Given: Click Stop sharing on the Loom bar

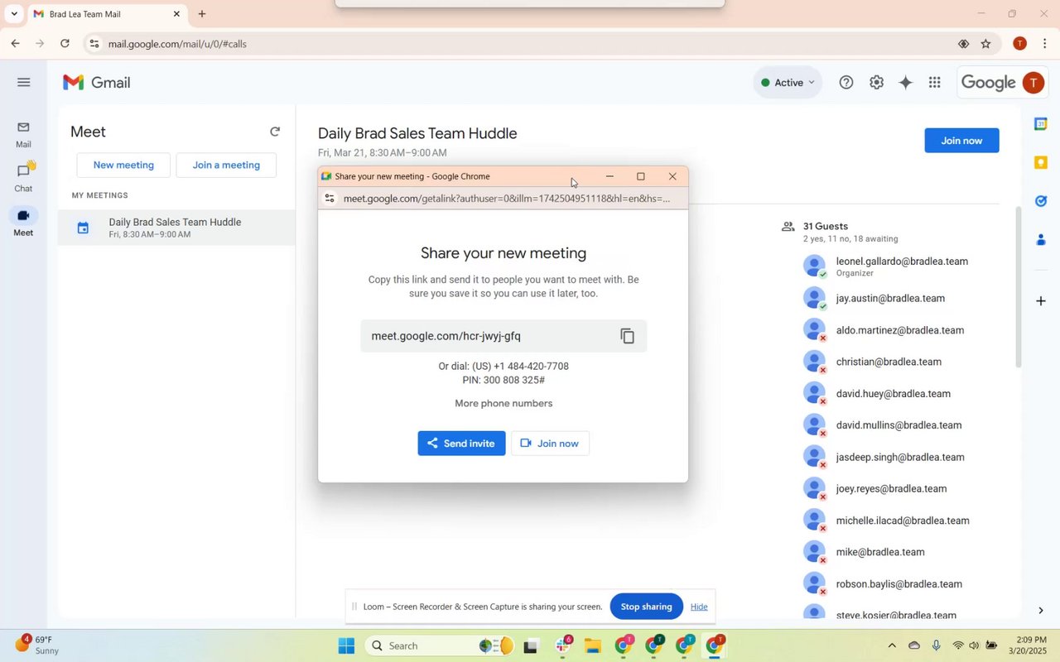Looking at the screenshot, I should coord(646,607).
